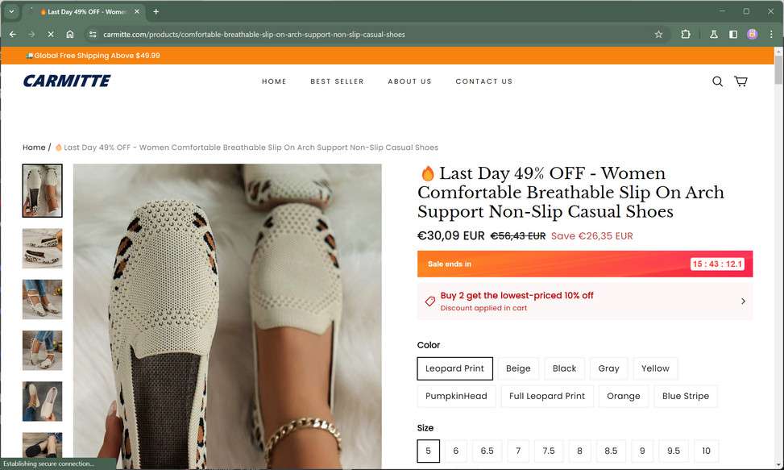
Task: Select the Leopard Print color swatch
Action: point(454,368)
